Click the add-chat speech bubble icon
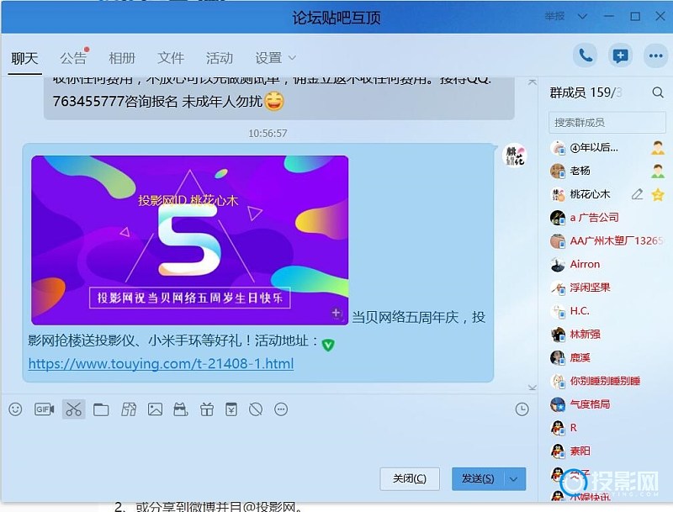The height and width of the screenshot is (512, 673). click(x=620, y=55)
